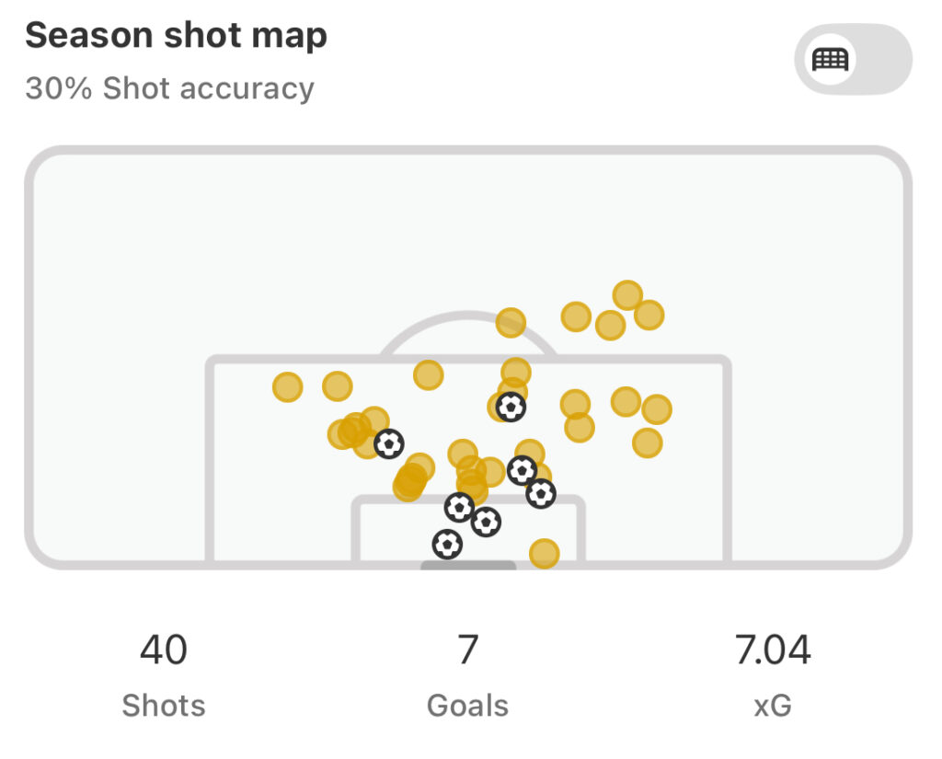The width and height of the screenshot is (942, 759).
Task: Click the leftmost yellow shot dot
Action: [x=288, y=386]
